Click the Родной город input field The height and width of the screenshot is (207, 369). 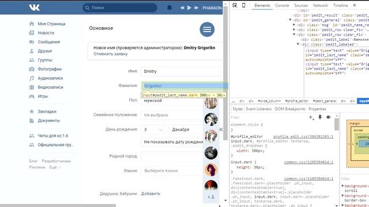[x=172, y=156]
